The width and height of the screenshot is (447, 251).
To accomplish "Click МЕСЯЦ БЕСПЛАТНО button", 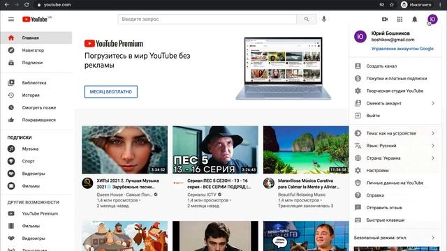I will (x=111, y=91).
